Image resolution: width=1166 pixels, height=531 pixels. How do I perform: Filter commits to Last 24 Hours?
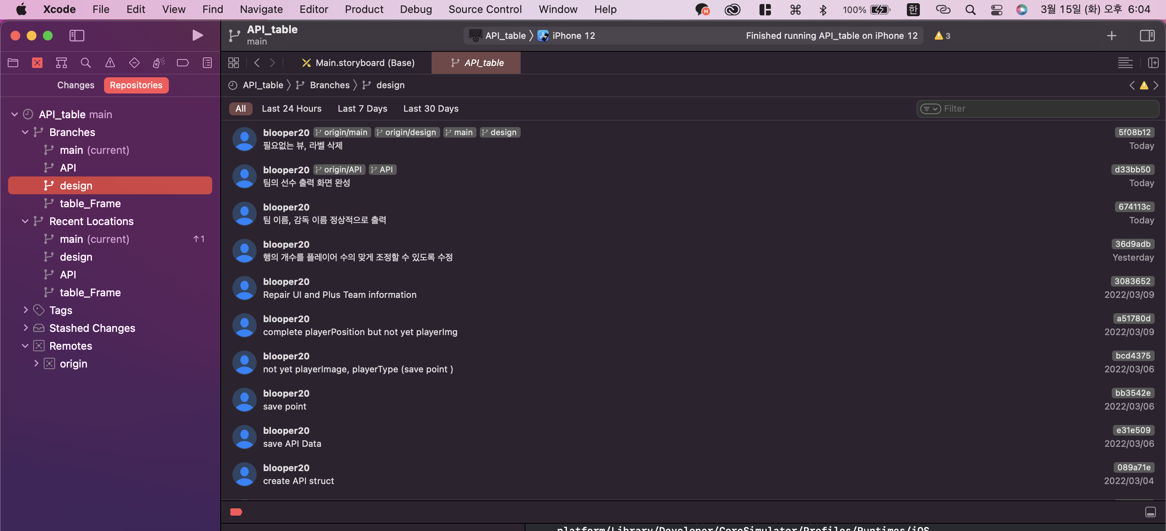(x=291, y=108)
